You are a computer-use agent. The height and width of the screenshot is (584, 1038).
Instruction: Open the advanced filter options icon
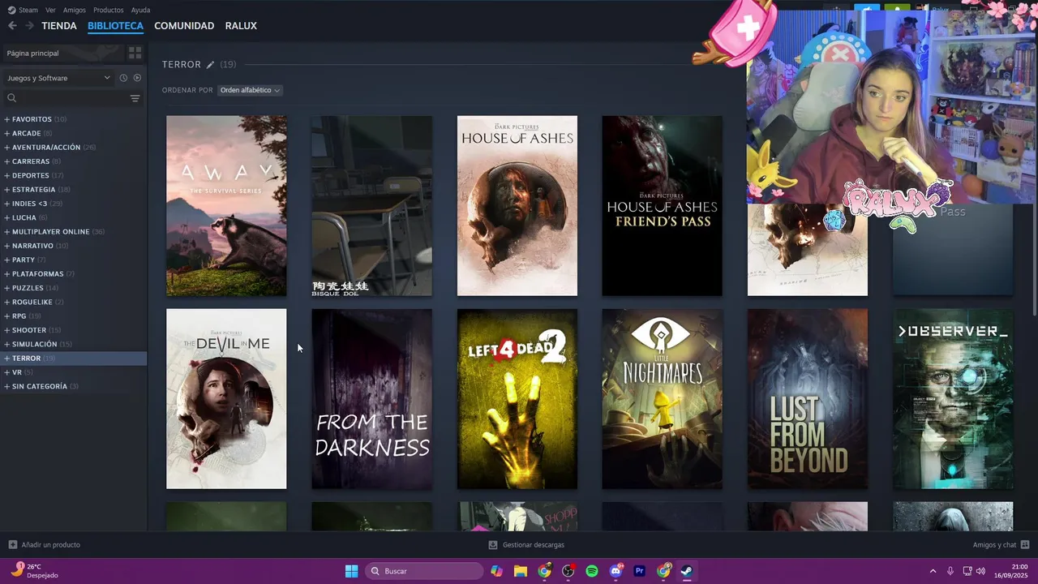[x=135, y=98]
